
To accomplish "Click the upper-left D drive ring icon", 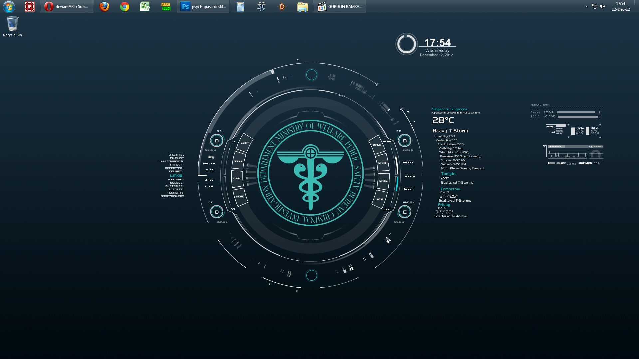I will (x=217, y=141).
